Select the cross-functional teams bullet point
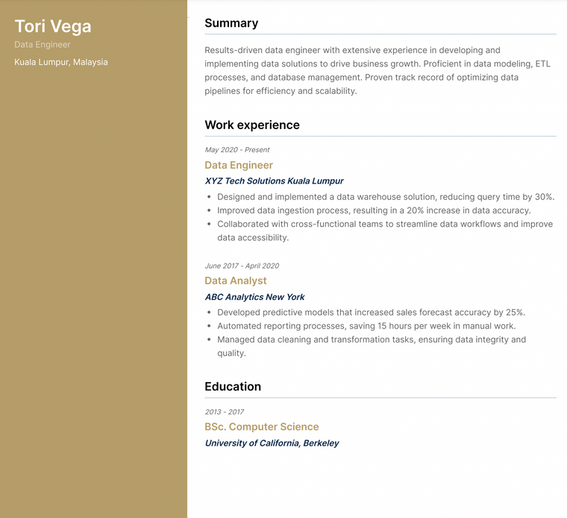Image resolution: width=567 pixels, height=518 pixels. 385,231
